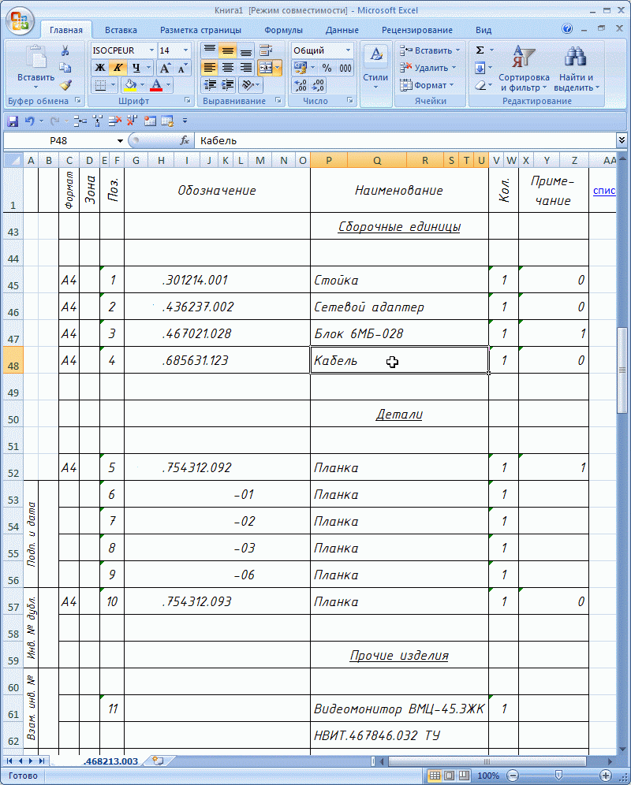Viewport: 631px width, 785px height.
Task: Open the Шрифт dialog launcher
Action: pos(188,101)
